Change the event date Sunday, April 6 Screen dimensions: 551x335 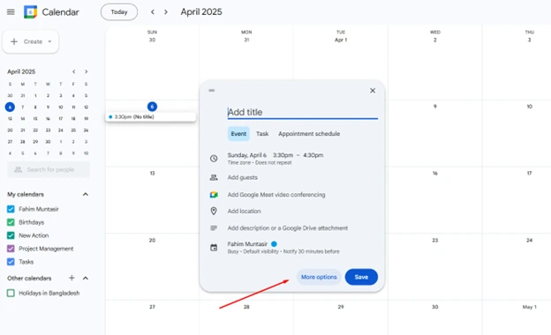247,155
